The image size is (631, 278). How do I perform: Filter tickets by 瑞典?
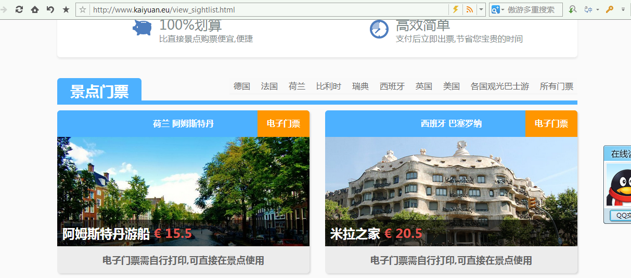click(360, 86)
